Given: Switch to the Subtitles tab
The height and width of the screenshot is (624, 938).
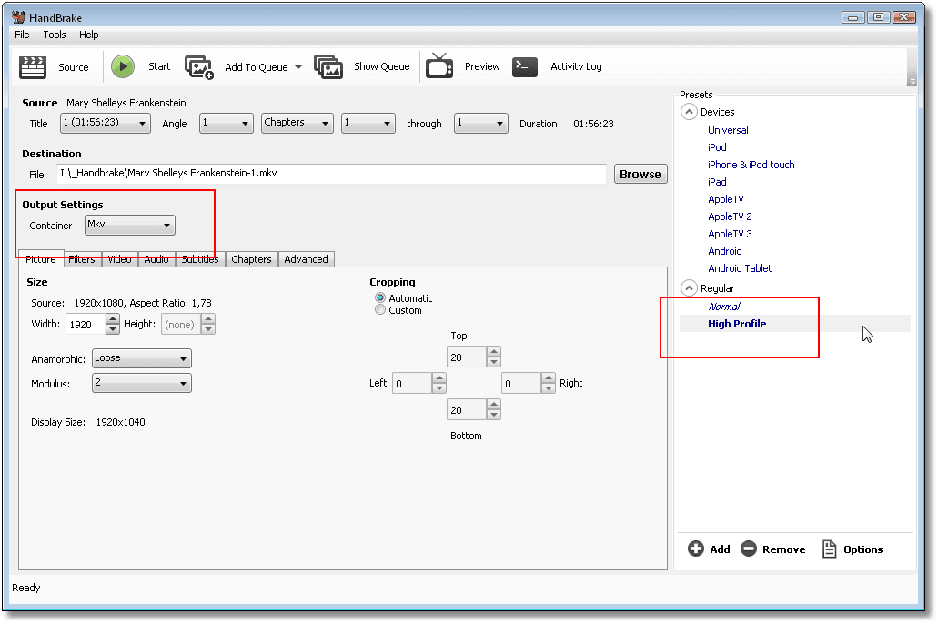Looking at the screenshot, I should (x=200, y=259).
